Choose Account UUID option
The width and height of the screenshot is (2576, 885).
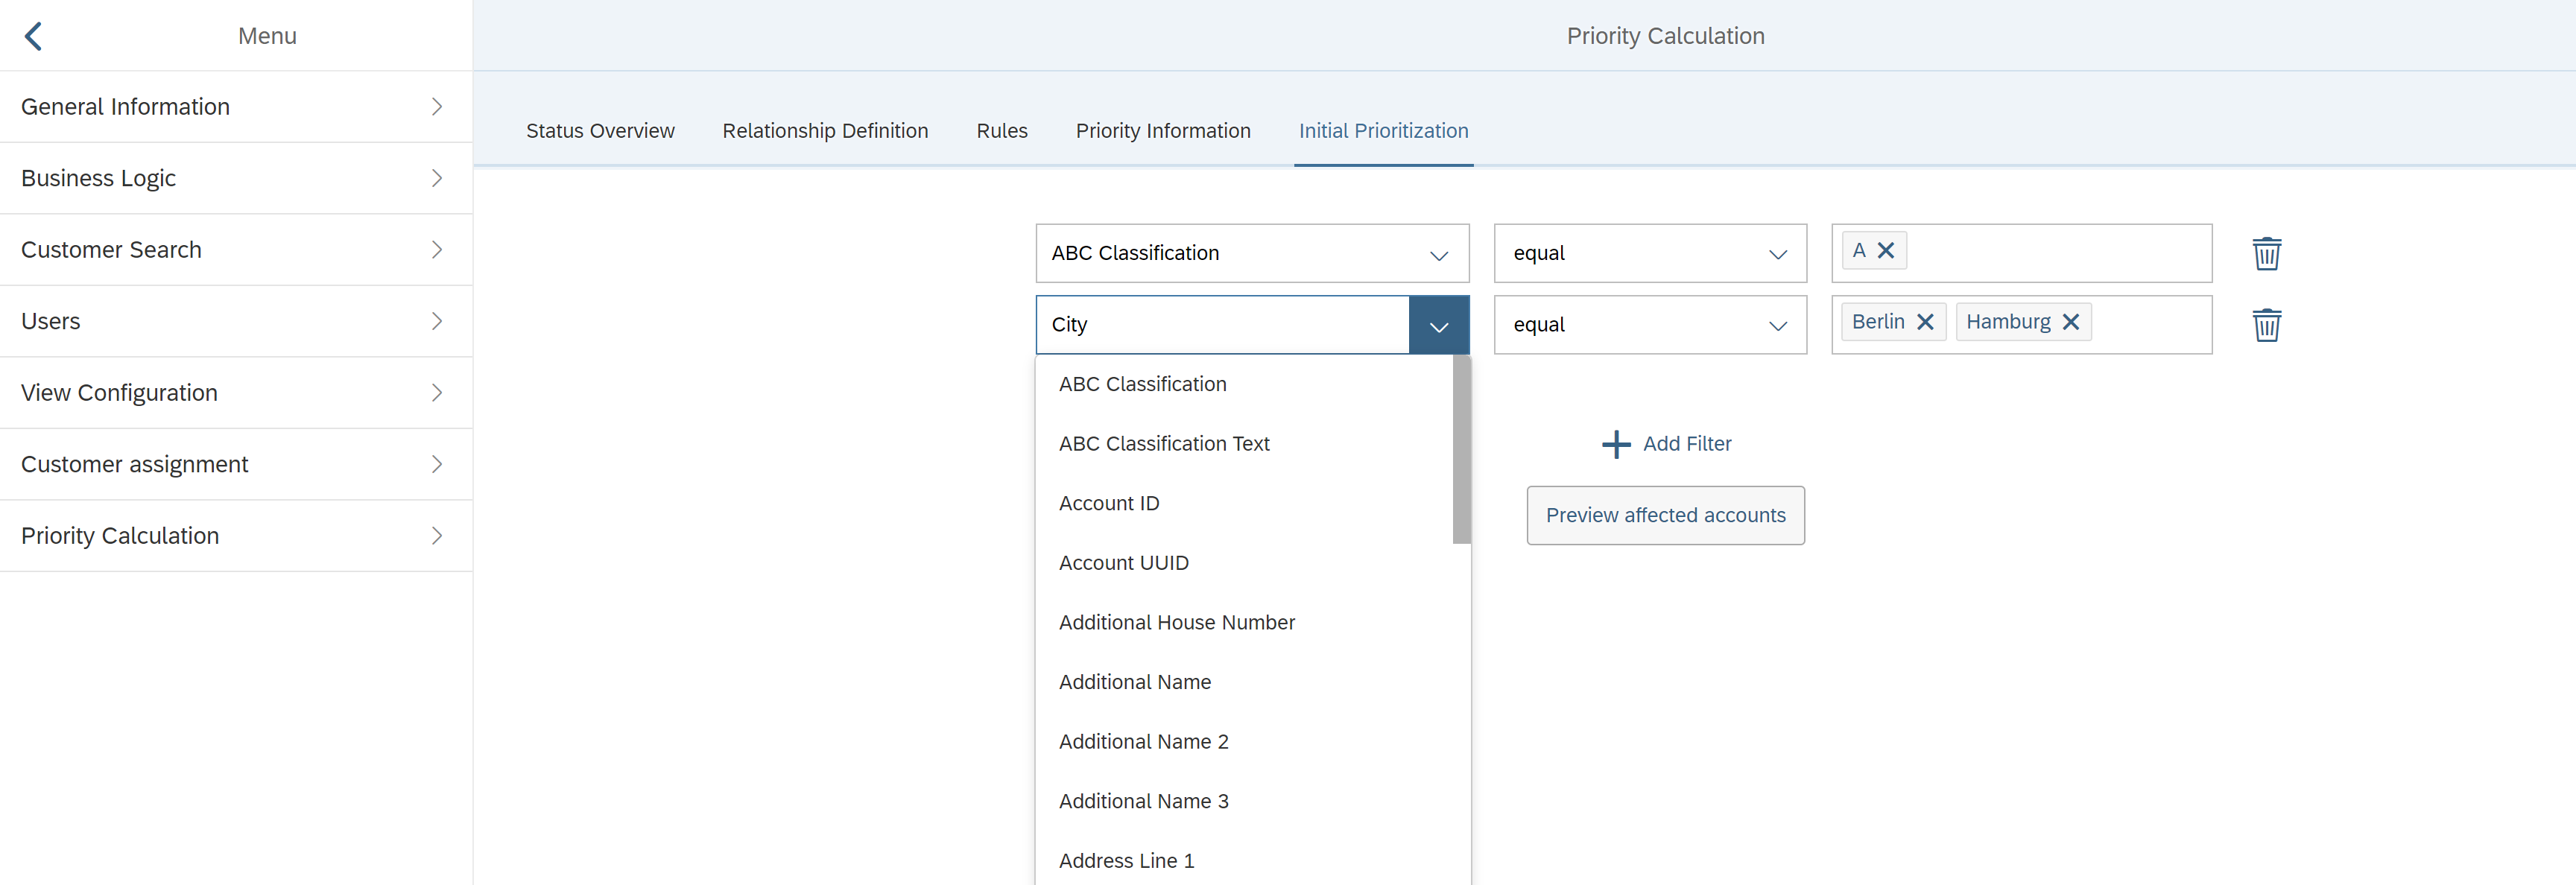pyautogui.click(x=1244, y=563)
